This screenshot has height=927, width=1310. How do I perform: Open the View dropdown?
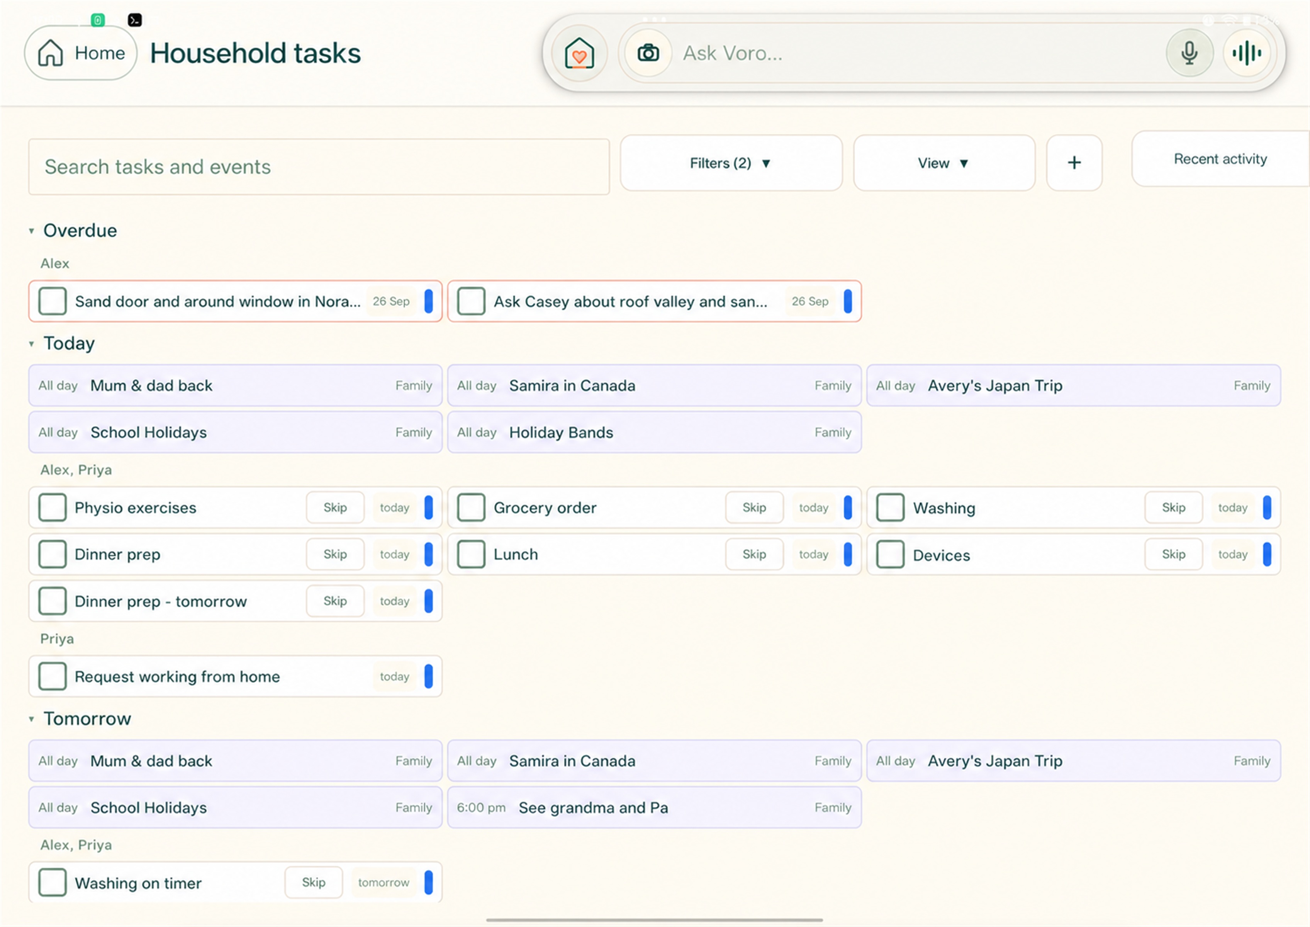944,163
